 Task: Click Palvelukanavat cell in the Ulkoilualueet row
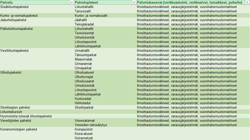[193, 72]
